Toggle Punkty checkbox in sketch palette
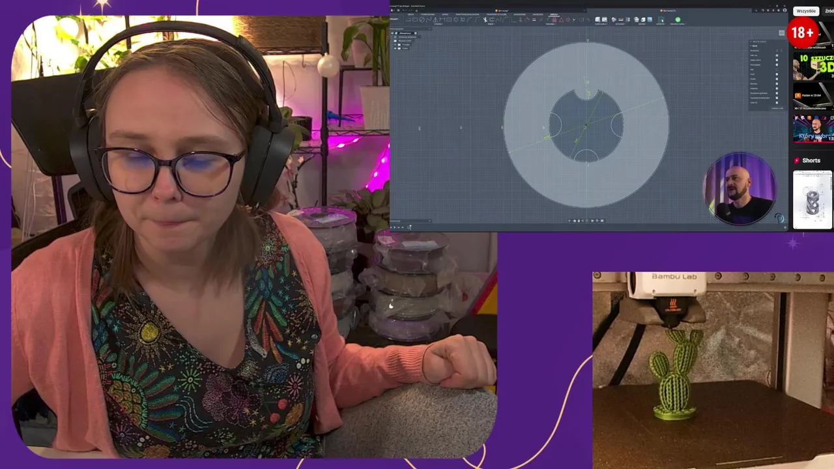Viewport: 834px width, 469px height. pyautogui.click(x=777, y=79)
